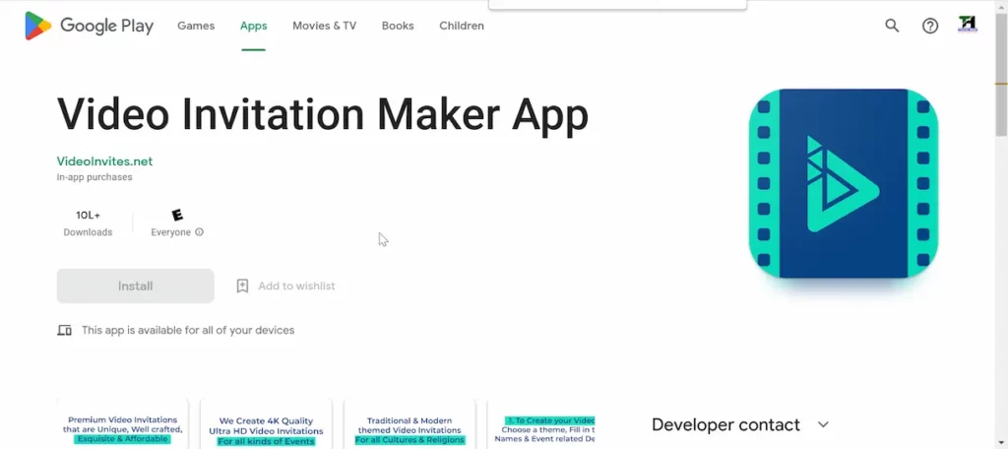Click the Install button

click(136, 287)
